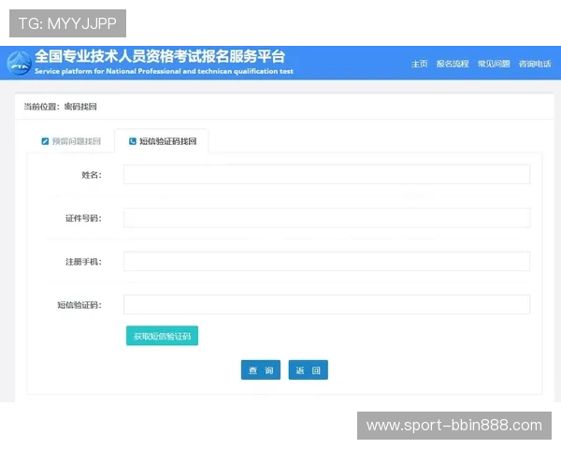Focus the 证件号码 input field
This screenshot has height=449, width=561.
(x=326, y=218)
